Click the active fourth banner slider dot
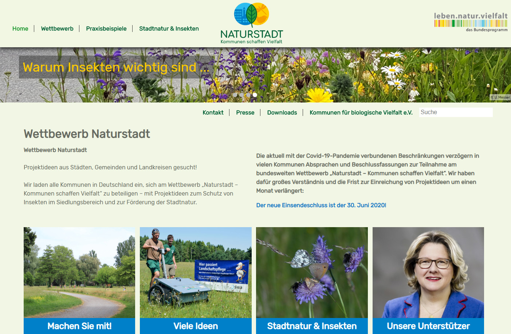Screen dimensions: 511x334 click(255, 95)
